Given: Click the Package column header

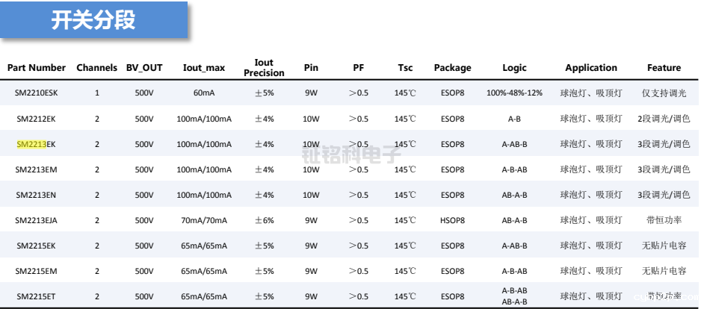Looking at the screenshot, I should [x=452, y=68].
